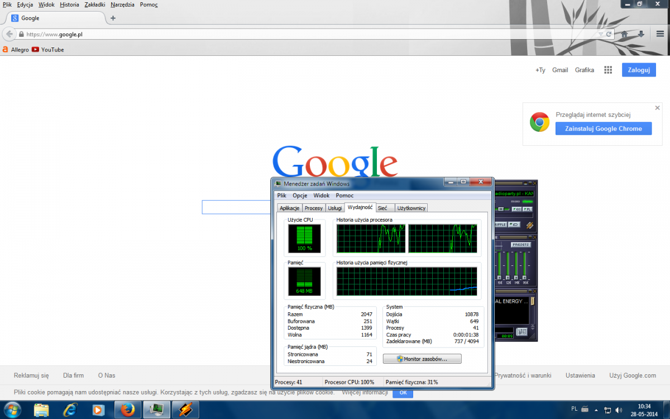This screenshot has width=670, height=419.
Task: Switch to Firefox in the taskbar
Action: pyautogui.click(x=128, y=410)
